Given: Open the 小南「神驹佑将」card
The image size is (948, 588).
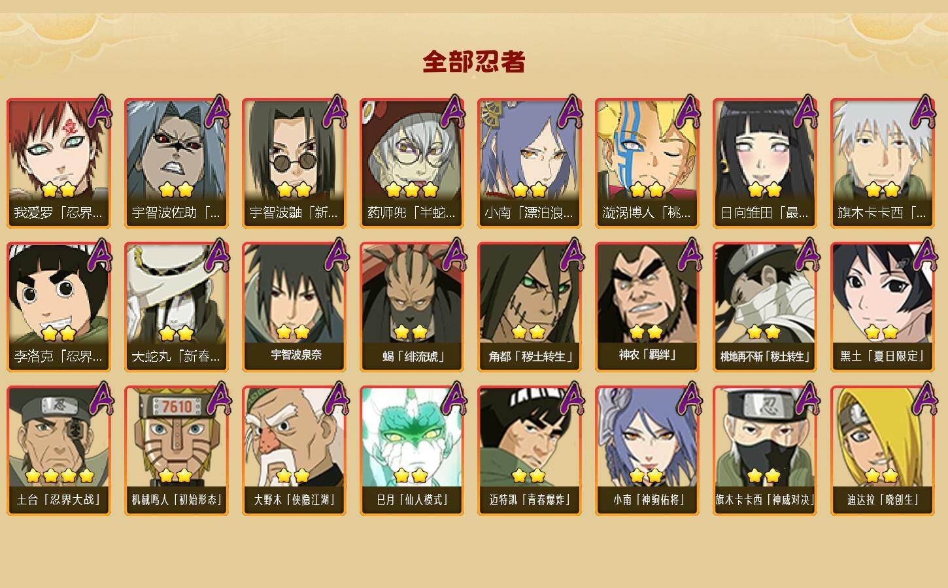Looking at the screenshot, I should (x=647, y=451).
